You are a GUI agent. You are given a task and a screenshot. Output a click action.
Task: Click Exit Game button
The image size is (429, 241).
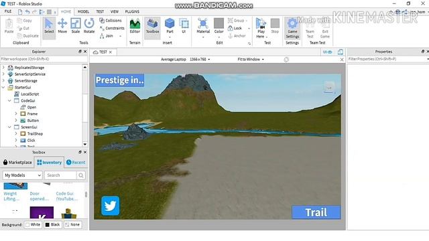coord(324,29)
